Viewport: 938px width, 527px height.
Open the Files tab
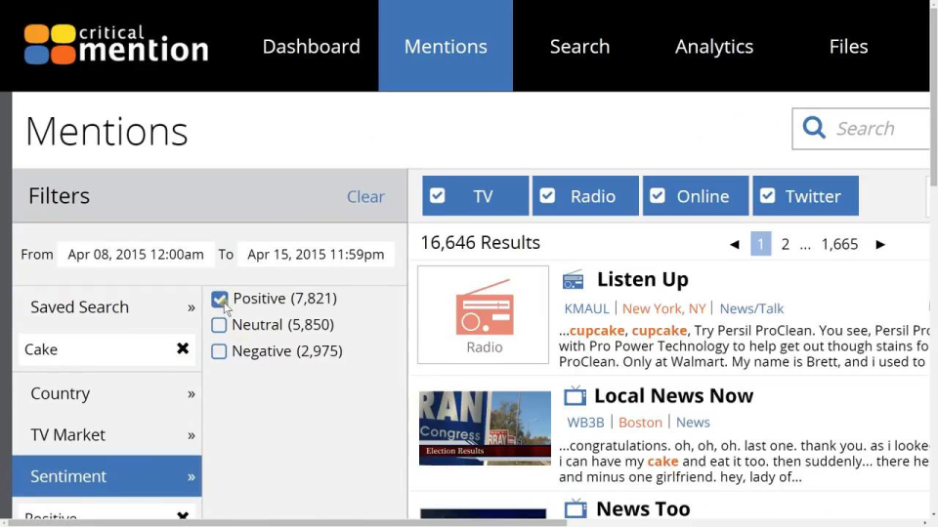point(848,46)
